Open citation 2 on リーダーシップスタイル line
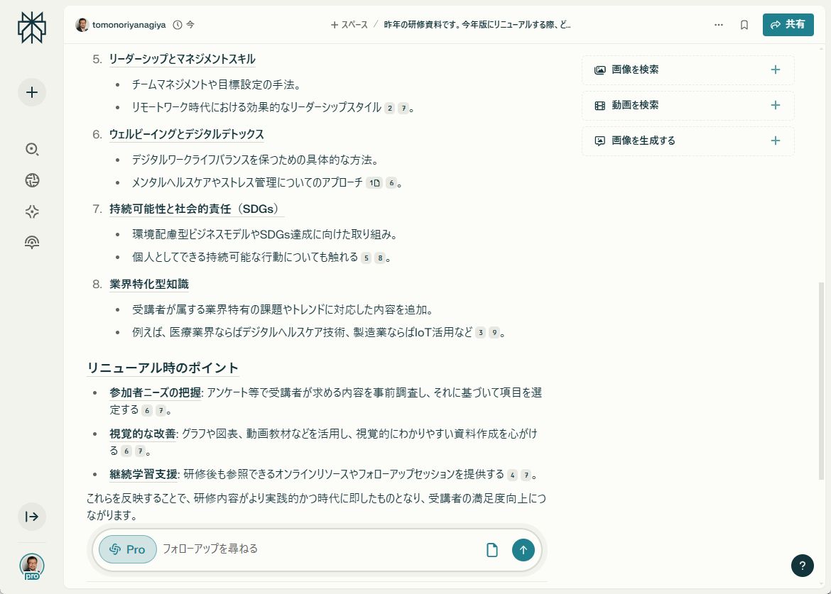 tap(389, 108)
